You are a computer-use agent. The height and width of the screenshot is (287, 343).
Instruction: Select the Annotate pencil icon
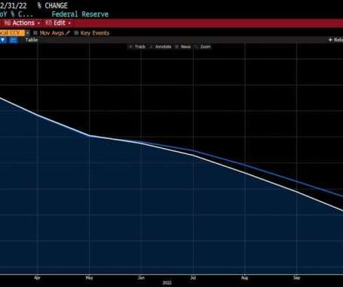click(151, 47)
